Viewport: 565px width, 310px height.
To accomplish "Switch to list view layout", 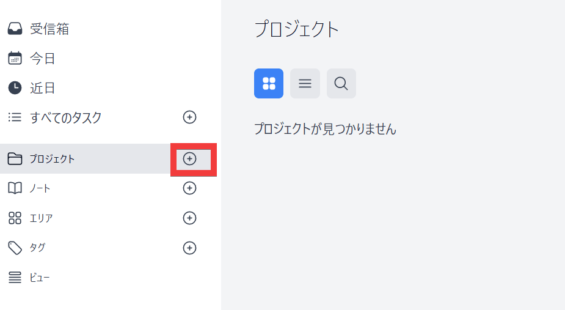I will [305, 83].
